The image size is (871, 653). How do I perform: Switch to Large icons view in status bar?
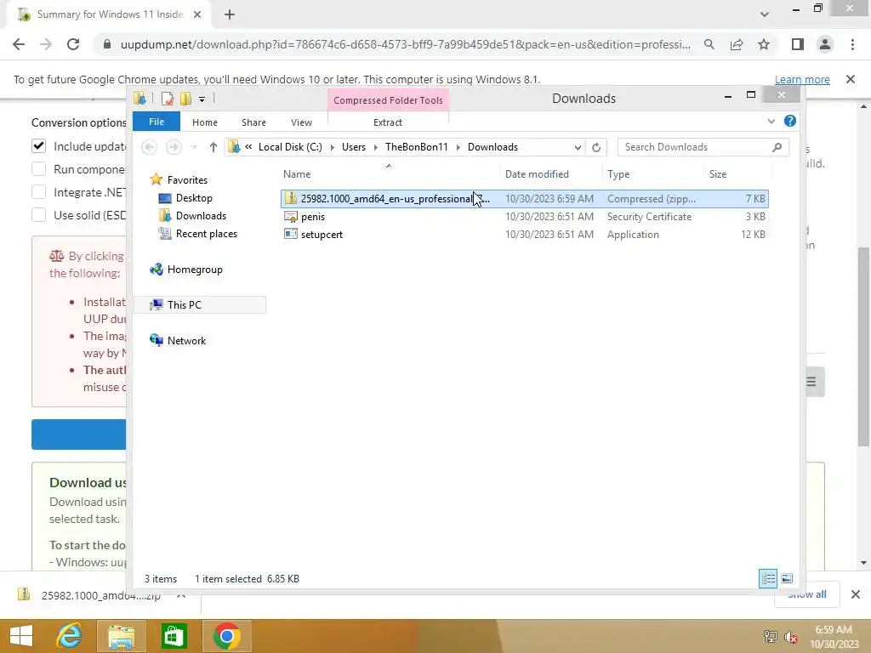tap(787, 578)
